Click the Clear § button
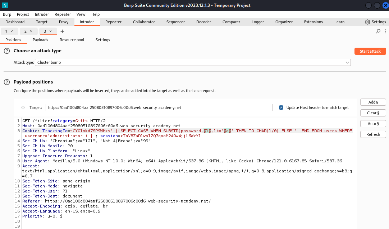 point(373,113)
